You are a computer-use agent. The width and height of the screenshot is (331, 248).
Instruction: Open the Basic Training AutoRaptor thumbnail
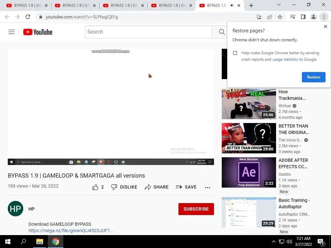(x=249, y=212)
